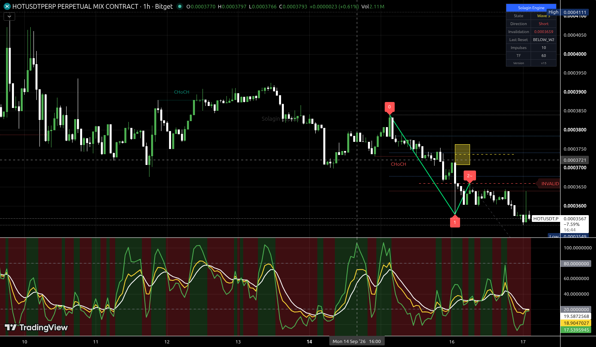Click the HOTUSDT.P last price tag
This screenshot has width=596, height=347.
(546, 219)
